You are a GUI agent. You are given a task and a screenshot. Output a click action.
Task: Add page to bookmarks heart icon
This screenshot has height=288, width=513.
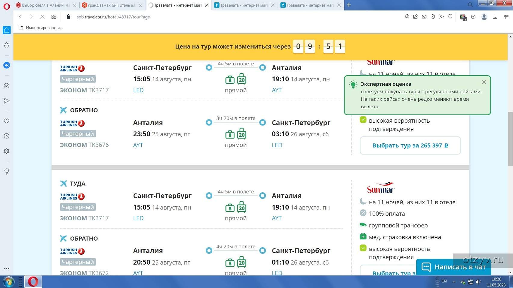(450, 17)
